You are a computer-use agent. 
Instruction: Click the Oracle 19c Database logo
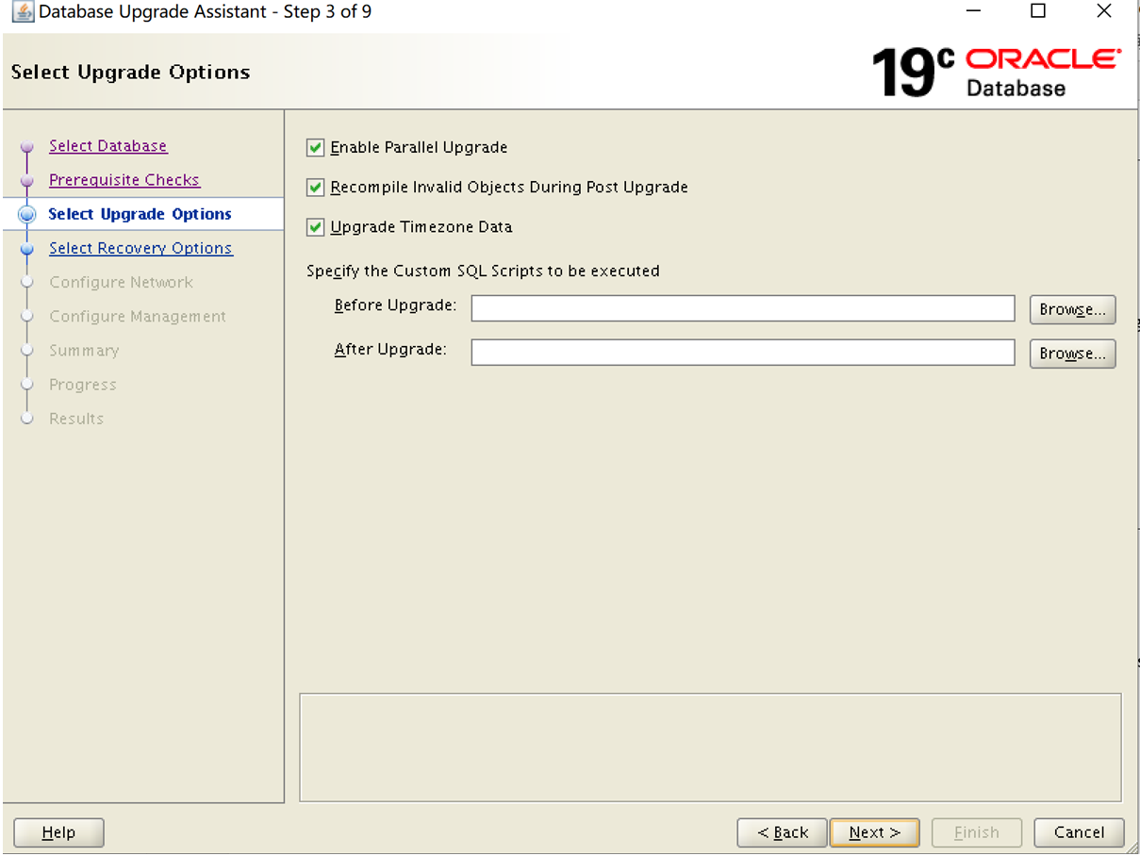tap(996, 72)
